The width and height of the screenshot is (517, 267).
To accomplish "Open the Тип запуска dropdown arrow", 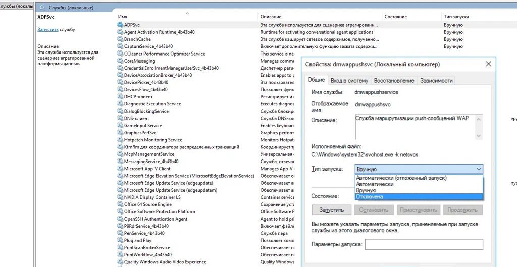I will click(478, 169).
